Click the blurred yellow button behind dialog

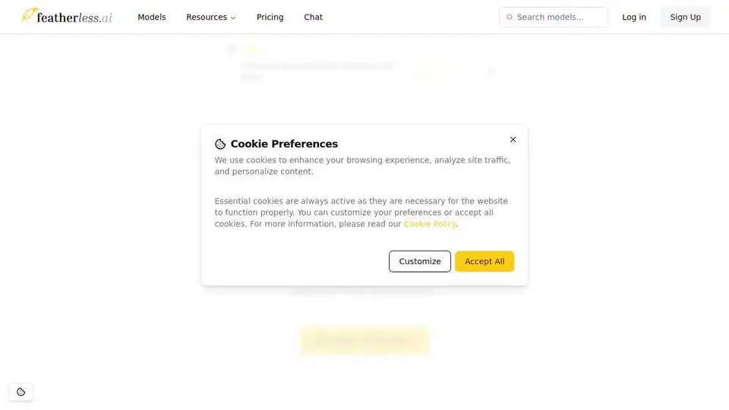click(364, 341)
